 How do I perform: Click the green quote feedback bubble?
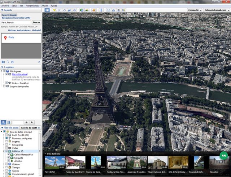pos(224,156)
